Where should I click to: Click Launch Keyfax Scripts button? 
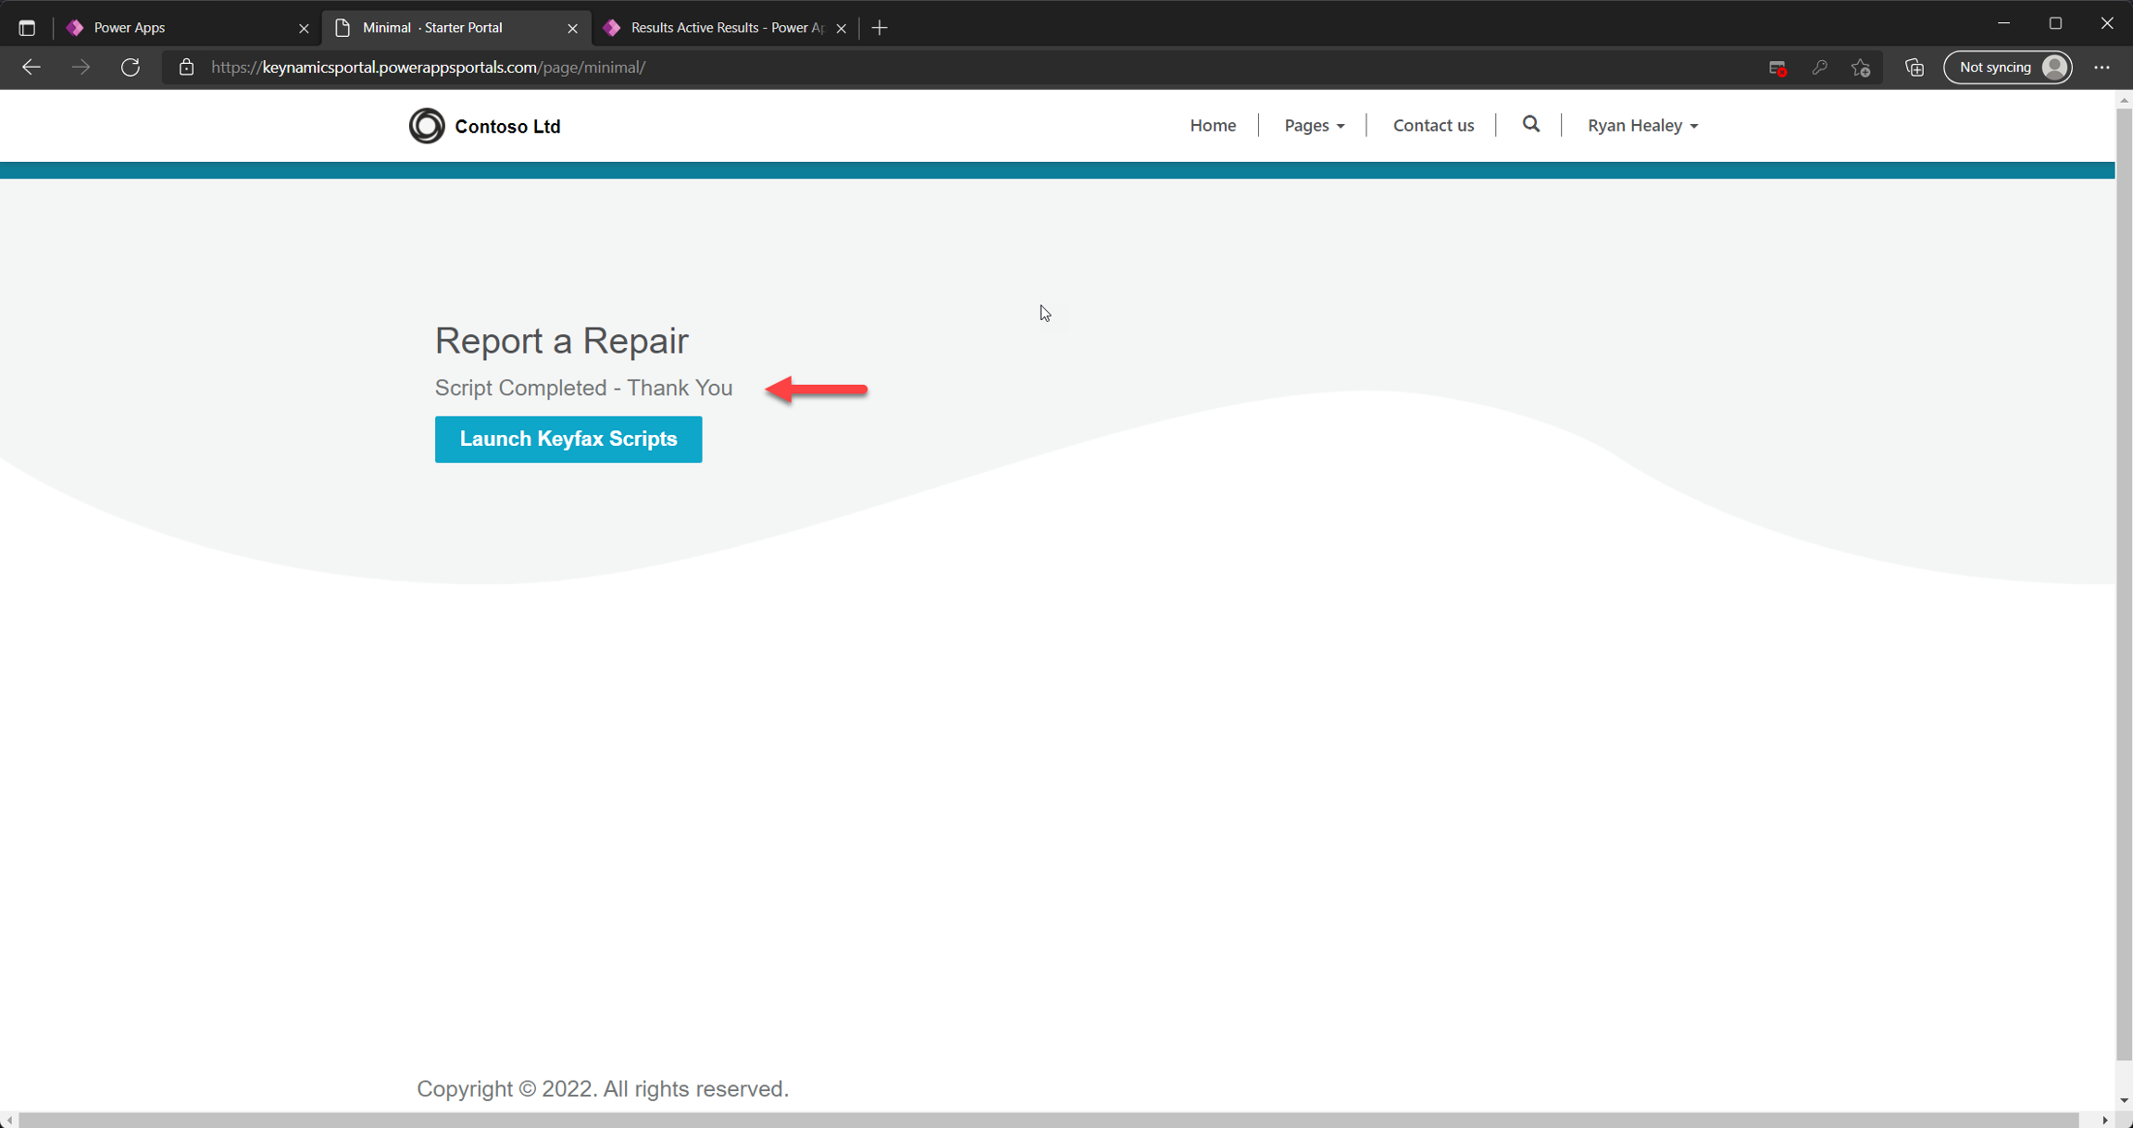click(x=568, y=440)
